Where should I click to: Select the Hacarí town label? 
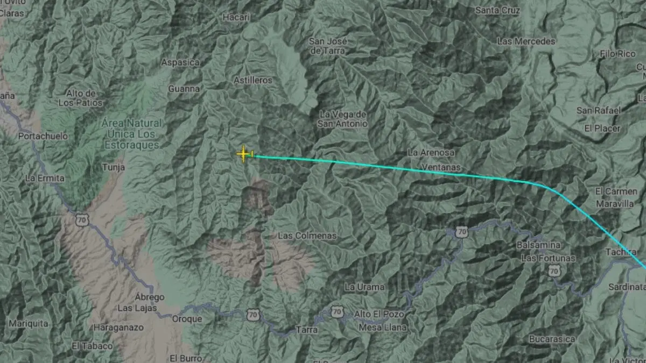(236, 17)
